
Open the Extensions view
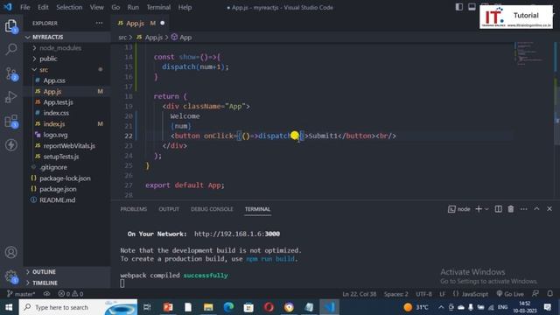11,122
